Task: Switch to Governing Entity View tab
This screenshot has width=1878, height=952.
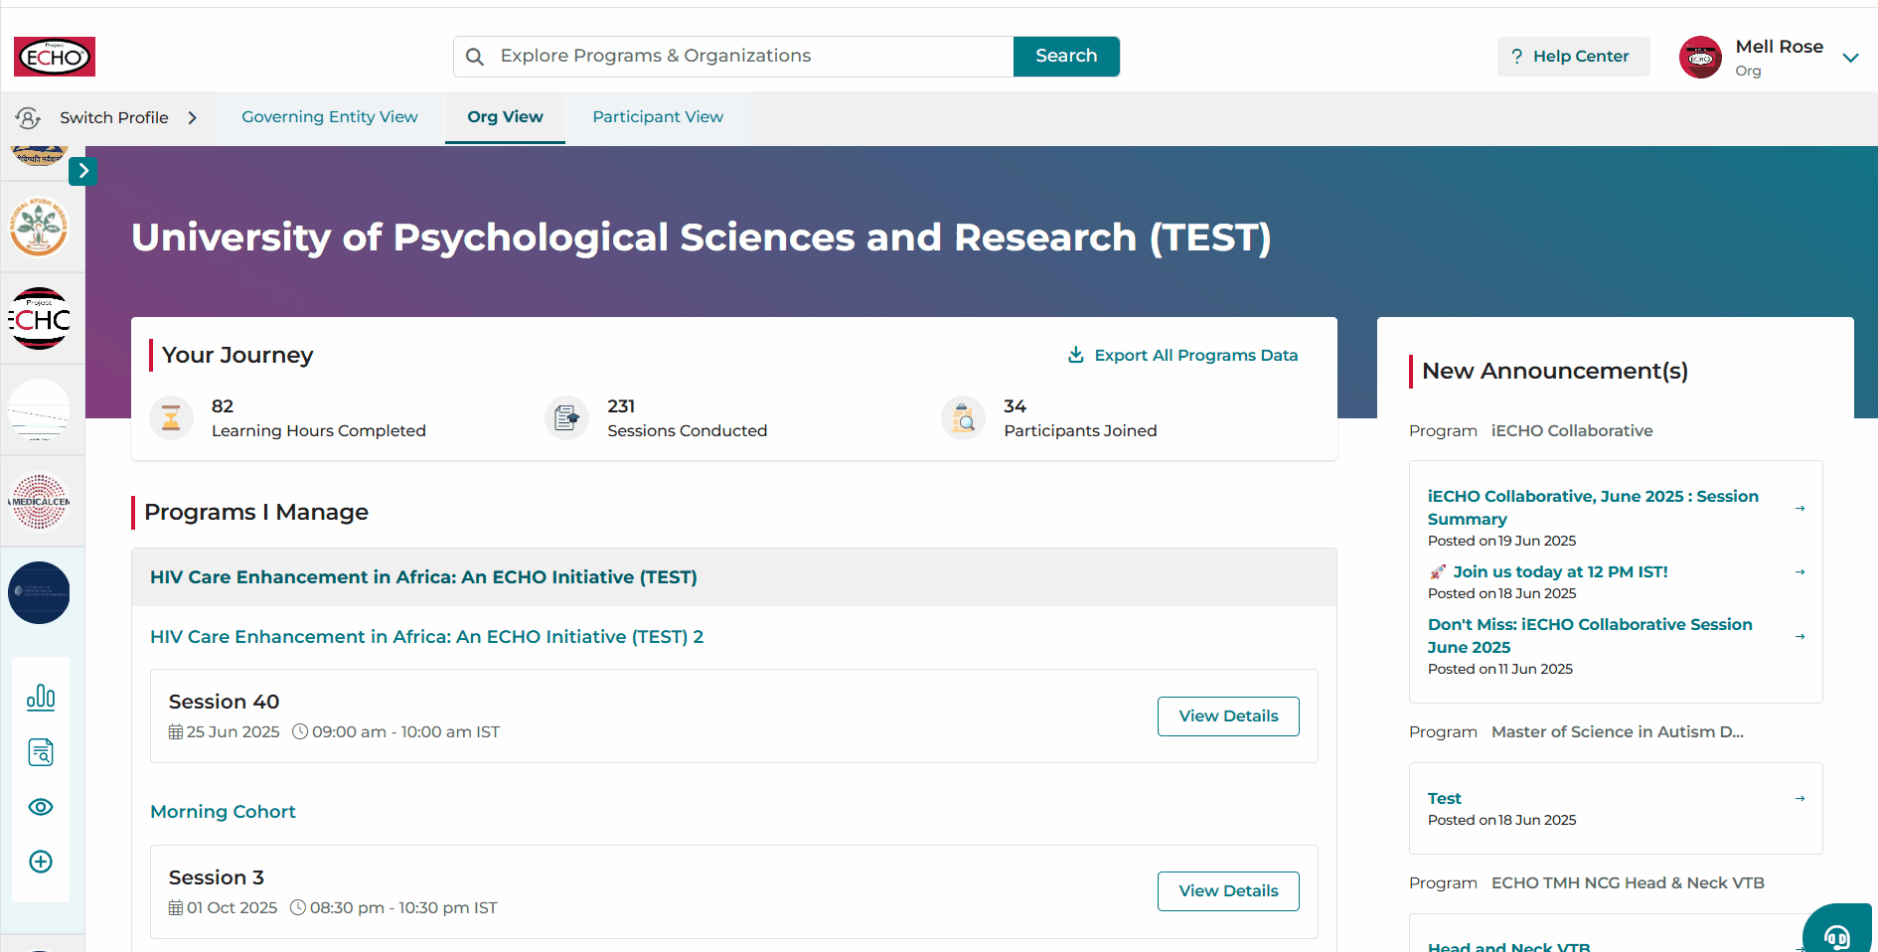Action: tap(330, 117)
